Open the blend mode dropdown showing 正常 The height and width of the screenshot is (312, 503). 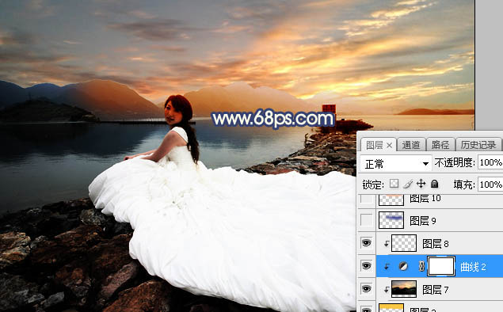point(395,164)
